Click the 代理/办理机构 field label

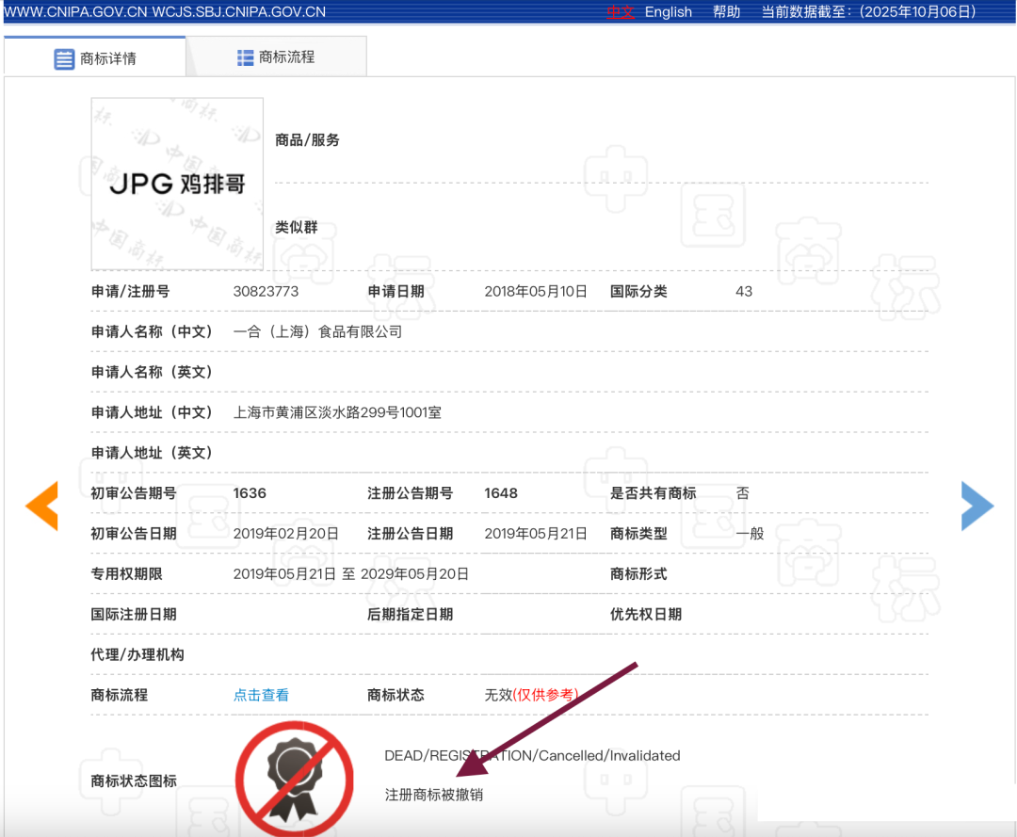coord(137,654)
